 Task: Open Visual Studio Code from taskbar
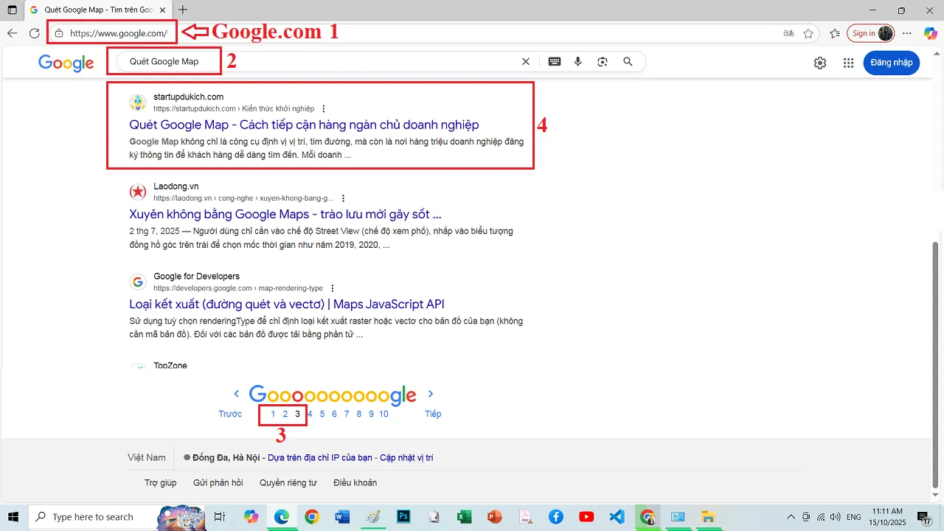point(617,517)
